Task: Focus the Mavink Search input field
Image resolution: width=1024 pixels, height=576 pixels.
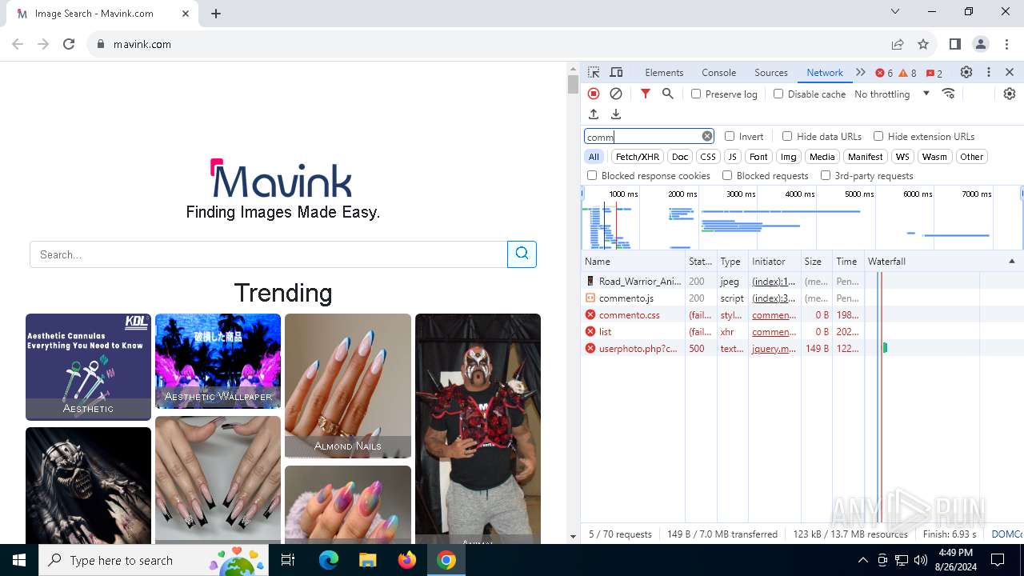Action: pos(269,254)
